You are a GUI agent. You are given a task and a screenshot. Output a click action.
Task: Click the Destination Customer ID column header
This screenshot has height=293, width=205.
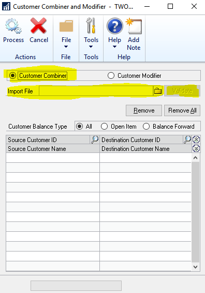coord(141,140)
